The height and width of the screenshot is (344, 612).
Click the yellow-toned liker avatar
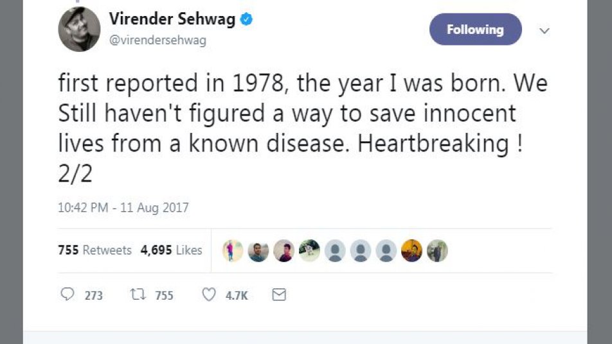pos(411,250)
